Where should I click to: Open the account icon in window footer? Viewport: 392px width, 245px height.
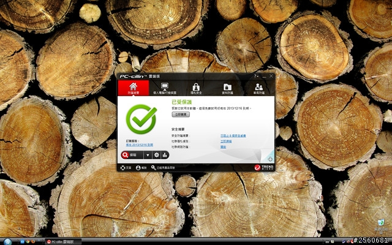tap(138, 168)
